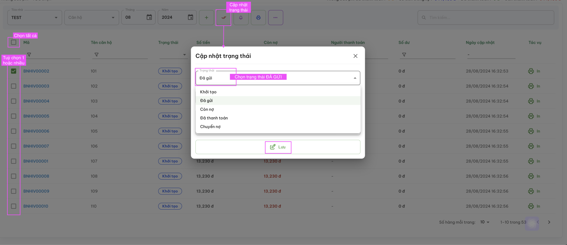Close the Cập nhật trạng thái dialog
This screenshot has width=567, height=245.
(355, 56)
